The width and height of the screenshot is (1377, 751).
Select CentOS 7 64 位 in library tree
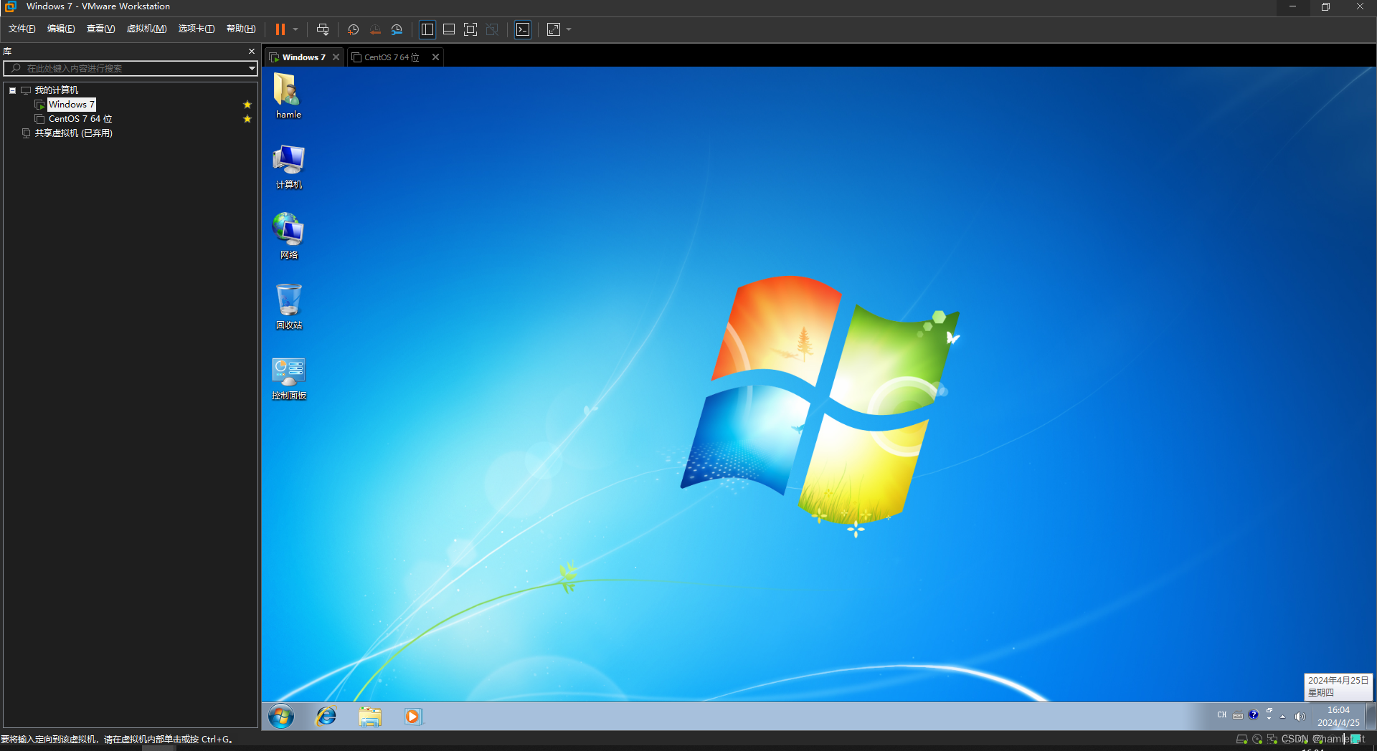[x=80, y=119]
